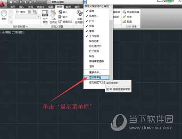This screenshot has height=139, width=182.
Task: Click the CAD 标准 panel title
Action: click(131, 27)
